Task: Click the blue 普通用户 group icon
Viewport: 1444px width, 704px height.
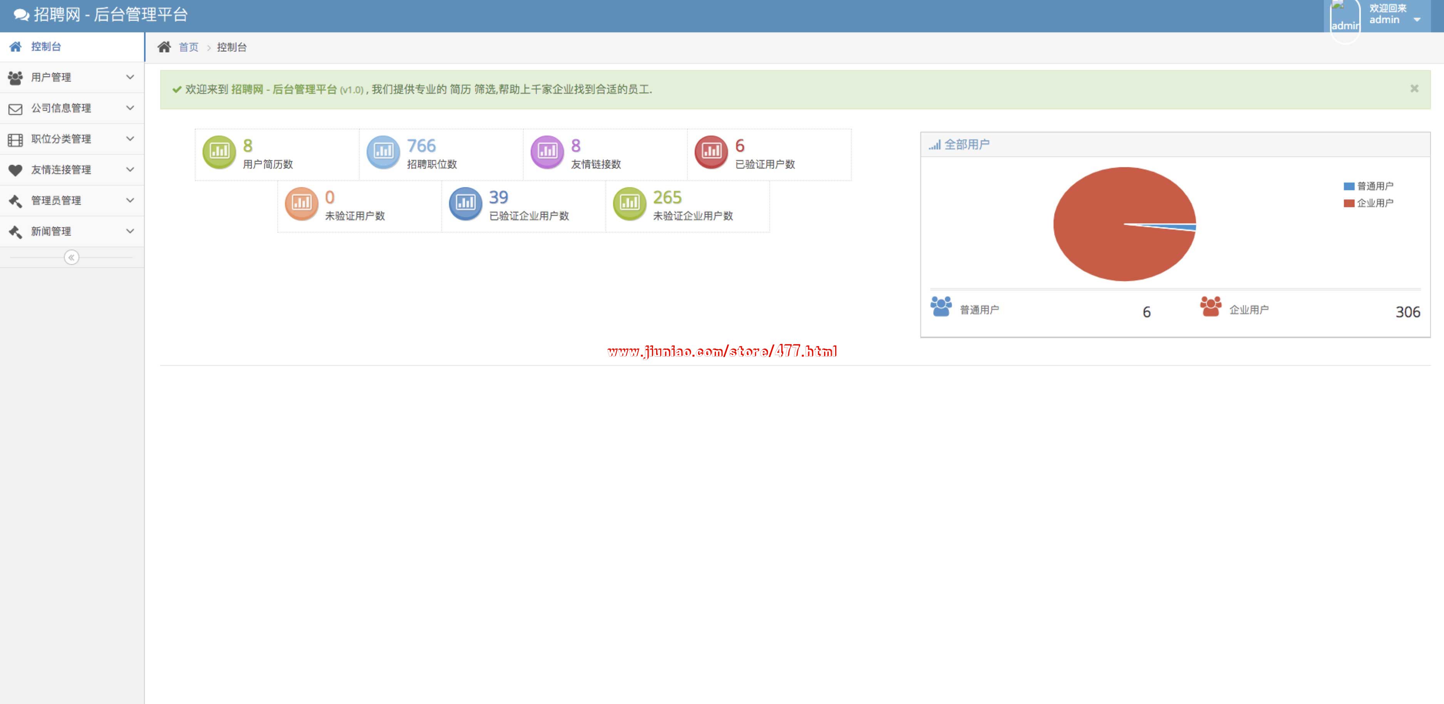Action: tap(941, 307)
